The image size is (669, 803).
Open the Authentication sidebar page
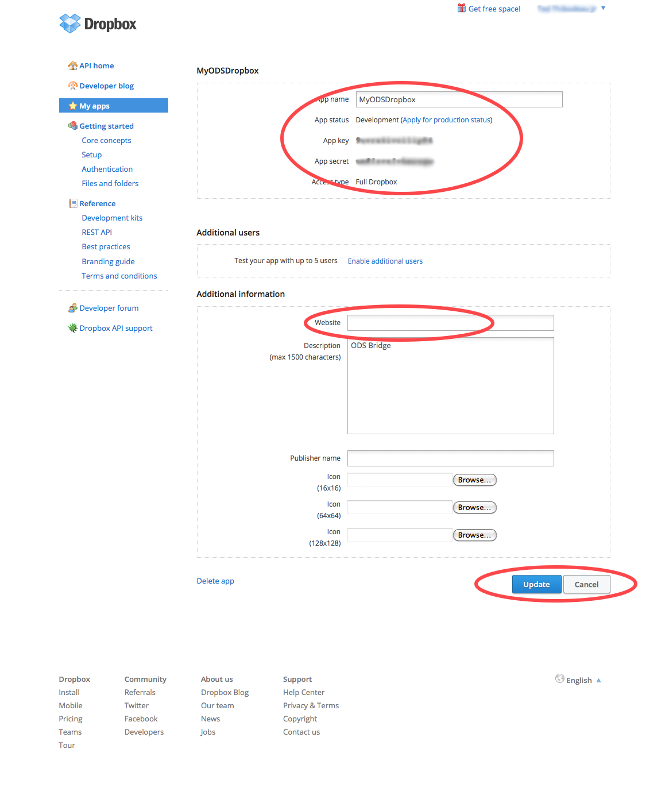(x=107, y=169)
